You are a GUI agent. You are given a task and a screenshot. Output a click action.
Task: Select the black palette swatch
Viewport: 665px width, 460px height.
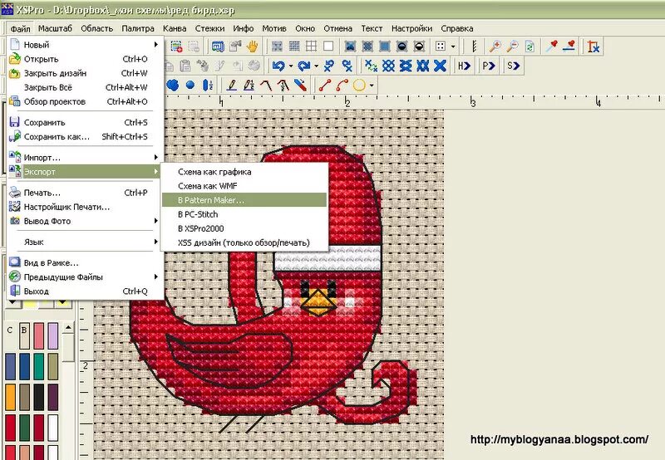(38, 397)
